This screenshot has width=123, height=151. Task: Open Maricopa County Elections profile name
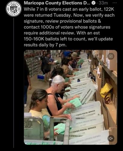[x=56, y=3]
